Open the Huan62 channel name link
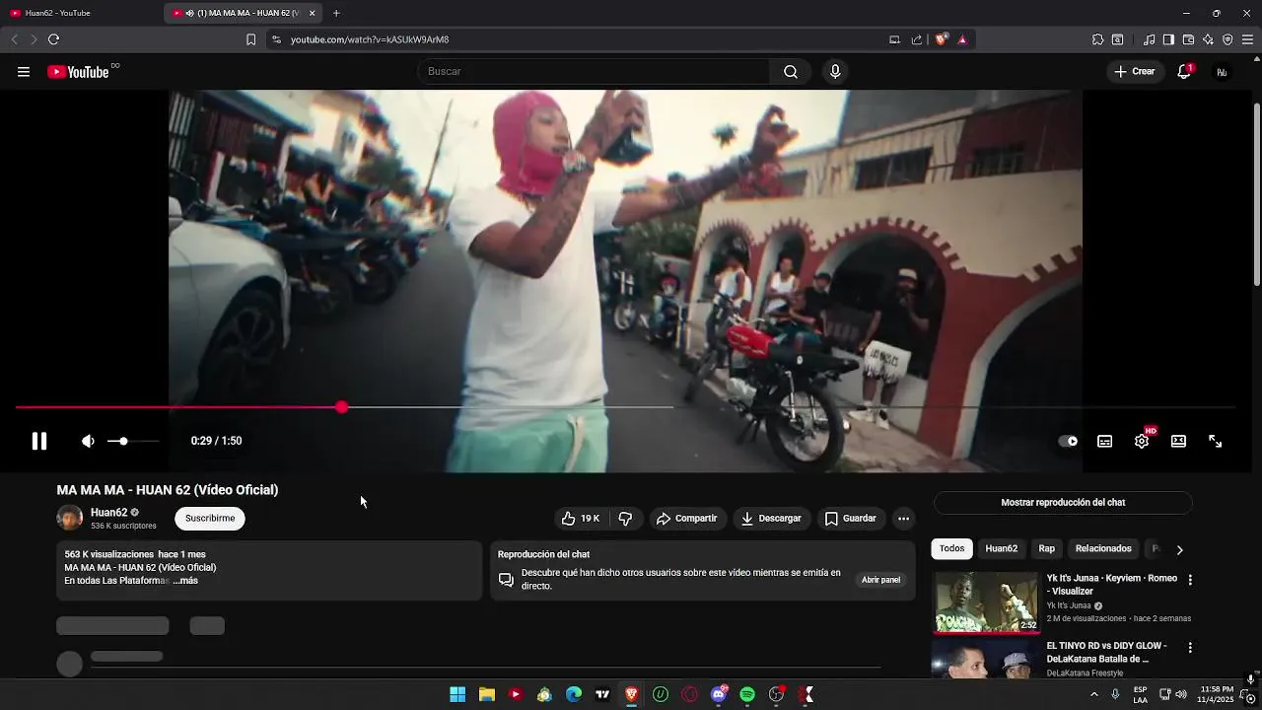The height and width of the screenshot is (710, 1262). 108,512
